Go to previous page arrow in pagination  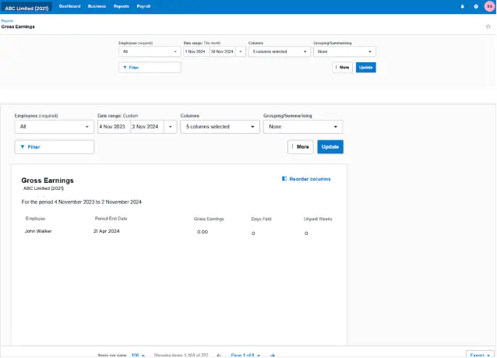click(219, 355)
